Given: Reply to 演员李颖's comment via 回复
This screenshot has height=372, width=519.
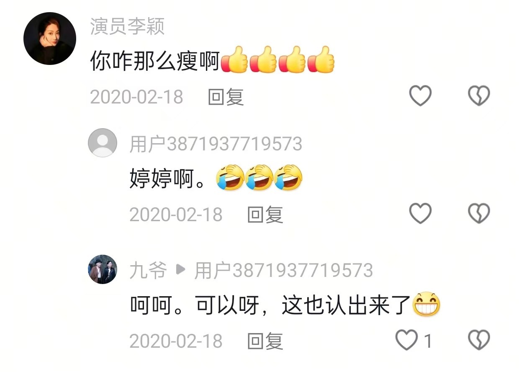Looking at the screenshot, I should pyautogui.click(x=226, y=97).
